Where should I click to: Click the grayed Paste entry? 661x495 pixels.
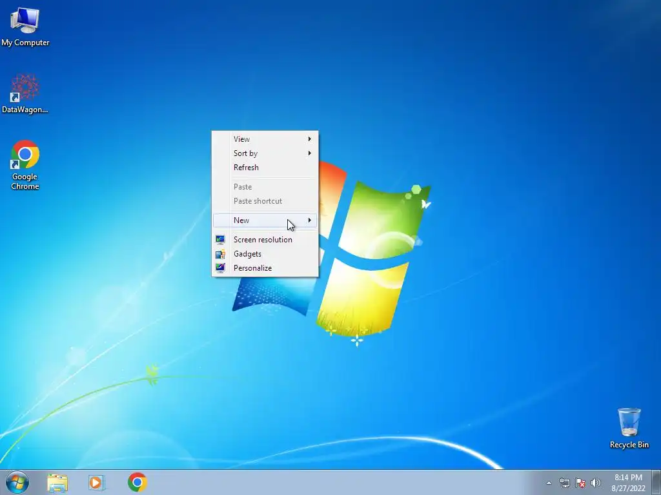(265, 187)
